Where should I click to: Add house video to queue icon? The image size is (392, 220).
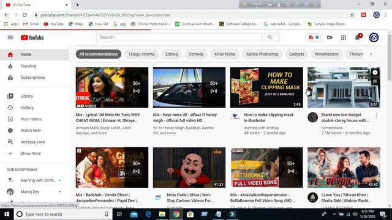tap(375, 81)
